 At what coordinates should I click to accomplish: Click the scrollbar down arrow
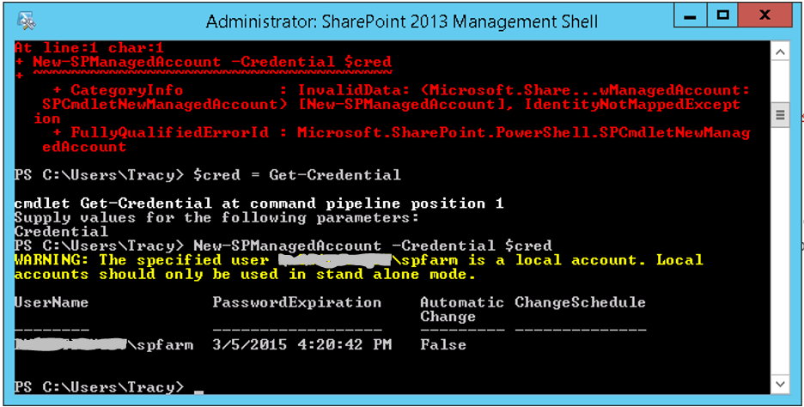[x=780, y=384]
